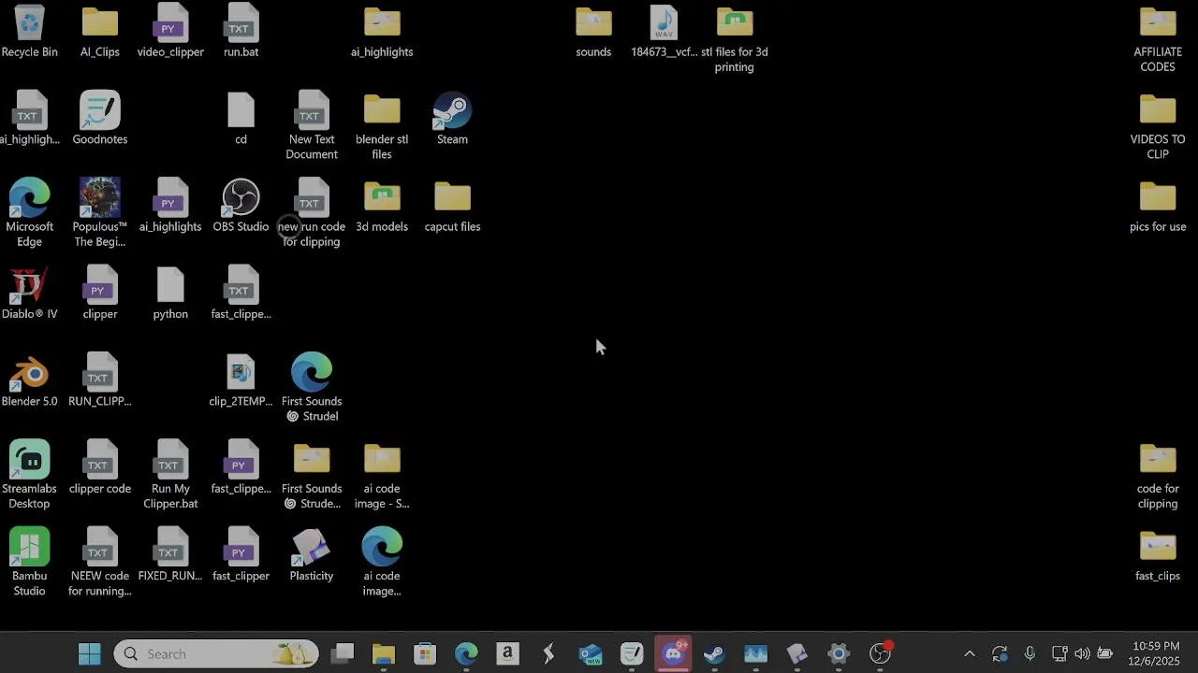
Task: Select the clip_2TEMP media file
Action: 241,379
